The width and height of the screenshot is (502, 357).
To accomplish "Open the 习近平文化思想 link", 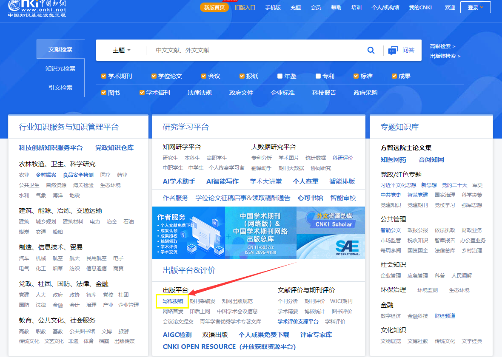I will coord(398,185).
